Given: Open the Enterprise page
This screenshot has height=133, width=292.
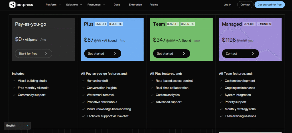Looking at the screenshot, I should [135, 5].
